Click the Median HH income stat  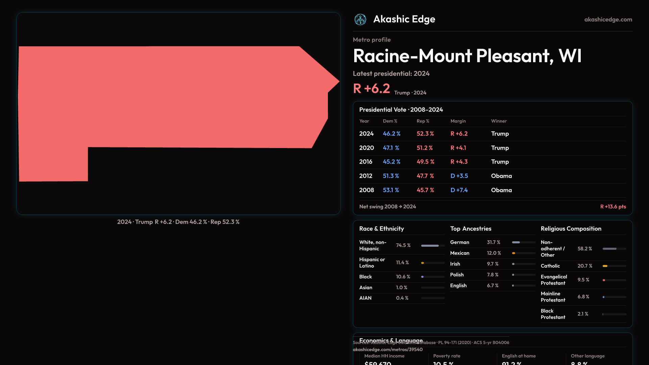coord(384,356)
